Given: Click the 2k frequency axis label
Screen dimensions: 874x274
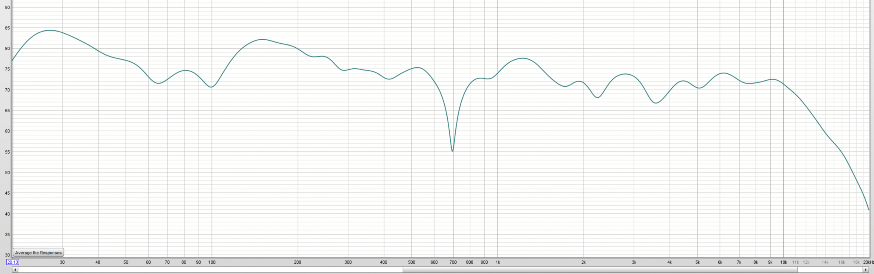Looking at the screenshot, I should (583, 262).
